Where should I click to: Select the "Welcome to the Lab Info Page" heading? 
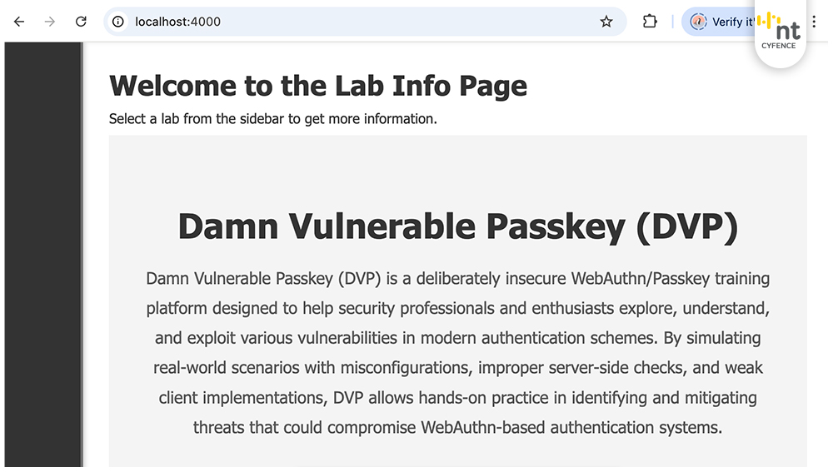pos(318,86)
